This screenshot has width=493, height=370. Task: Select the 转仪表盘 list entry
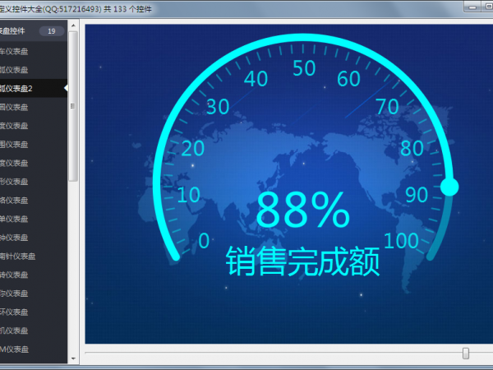[15, 275]
